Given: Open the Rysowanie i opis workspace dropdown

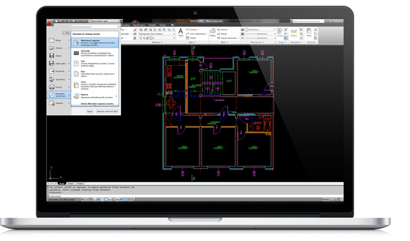Looking at the screenshot, I should point(105,21).
